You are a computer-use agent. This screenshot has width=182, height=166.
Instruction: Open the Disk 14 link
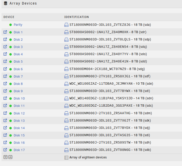click(x=19, y=128)
